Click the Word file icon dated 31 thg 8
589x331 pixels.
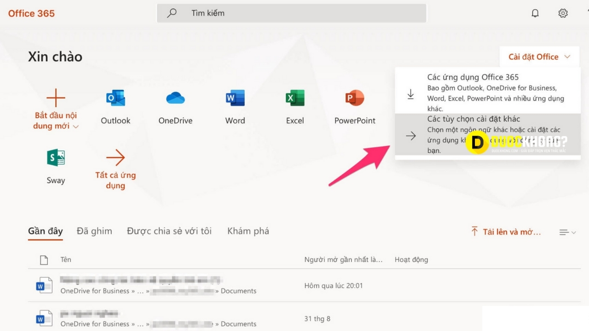tap(44, 318)
